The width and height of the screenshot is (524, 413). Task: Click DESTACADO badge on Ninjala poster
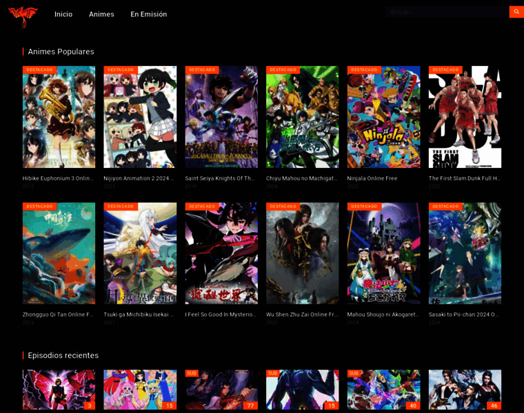[x=364, y=70]
